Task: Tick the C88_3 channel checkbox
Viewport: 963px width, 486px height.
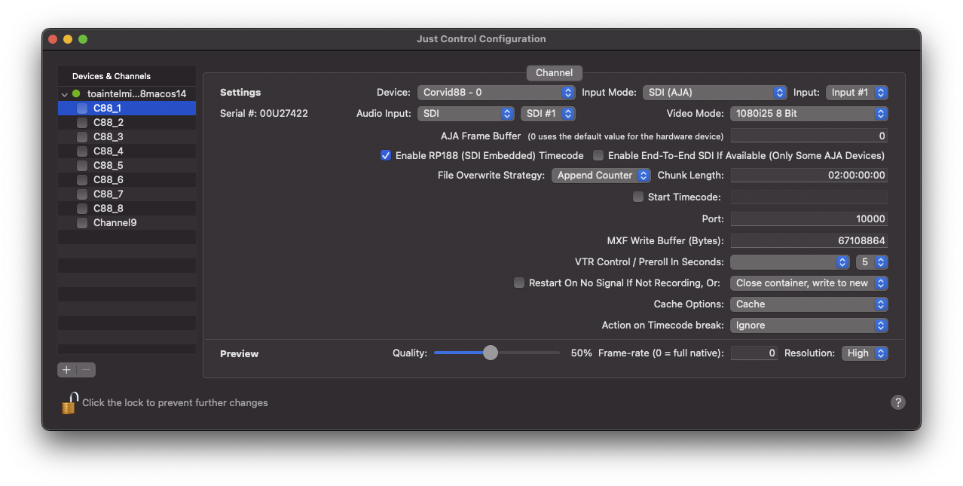Action: point(82,137)
